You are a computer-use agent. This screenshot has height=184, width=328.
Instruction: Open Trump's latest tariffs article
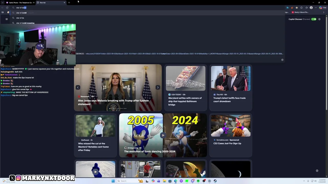[230, 100]
